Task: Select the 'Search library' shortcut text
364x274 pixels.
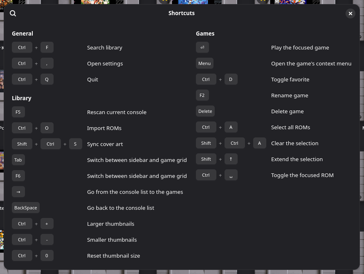Action: pyautogui.click(x=105, y=47)
